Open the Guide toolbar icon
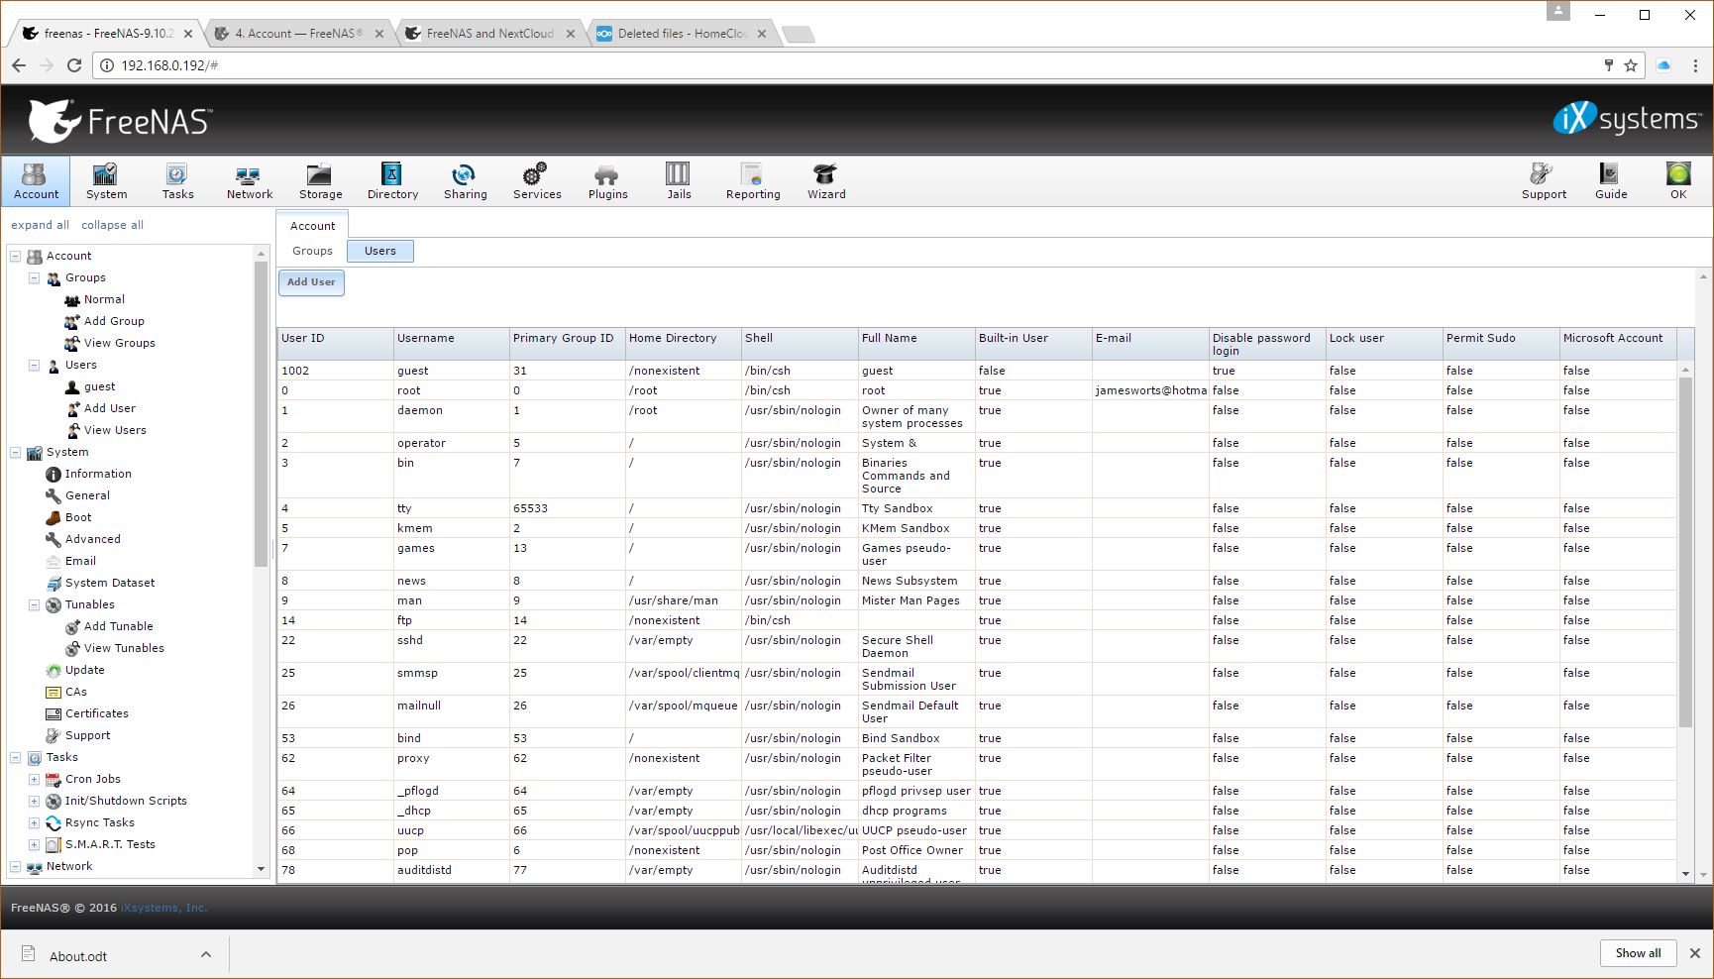This screenshot has width=1714, height=979. click(x=1610, y=181)
